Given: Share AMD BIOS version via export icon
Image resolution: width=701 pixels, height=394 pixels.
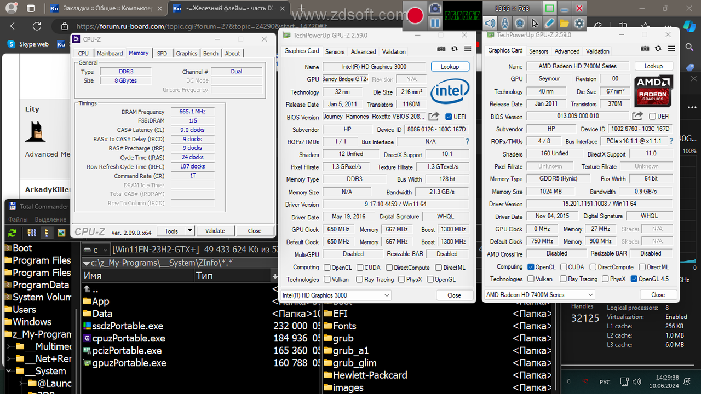Looking at the screenshot, I should click(637, 115).
